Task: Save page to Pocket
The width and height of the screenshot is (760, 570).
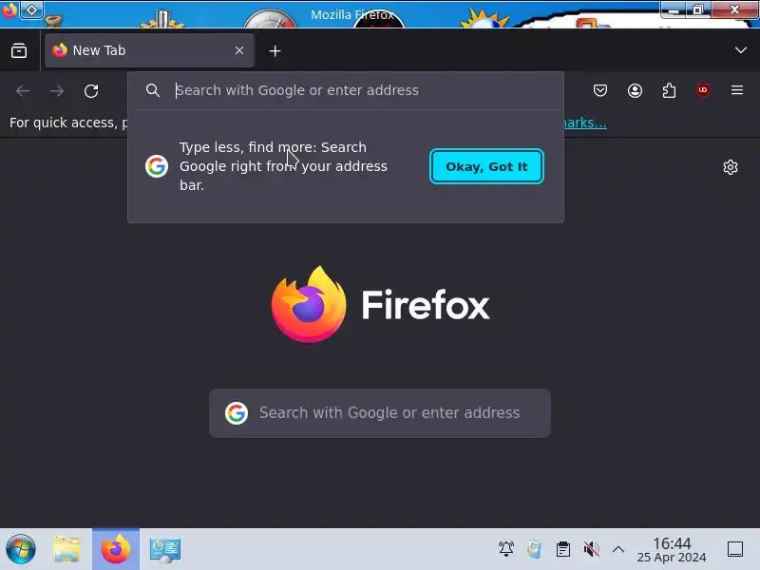Action: point(600,90)
